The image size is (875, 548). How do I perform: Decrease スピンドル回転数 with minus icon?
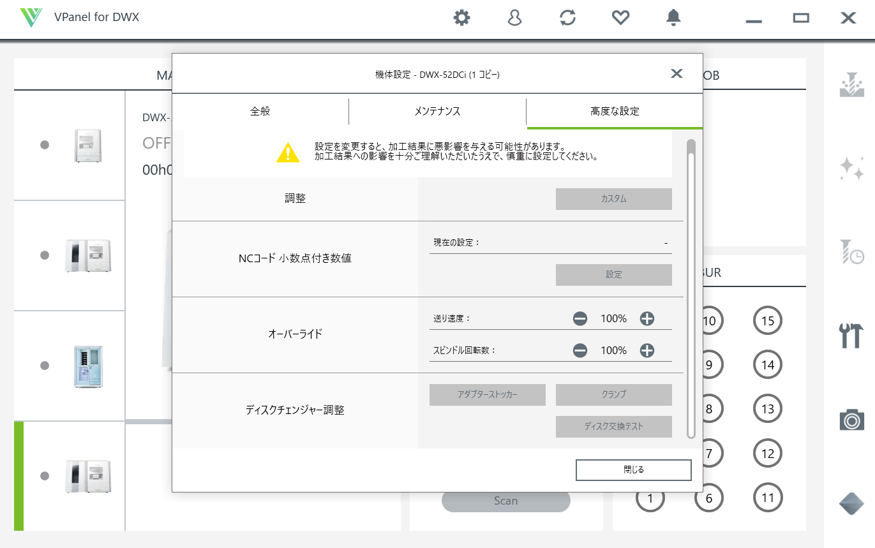coord(580,350)
